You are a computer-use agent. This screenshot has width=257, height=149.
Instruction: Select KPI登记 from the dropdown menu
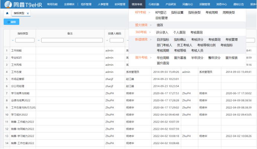(161, 12)
